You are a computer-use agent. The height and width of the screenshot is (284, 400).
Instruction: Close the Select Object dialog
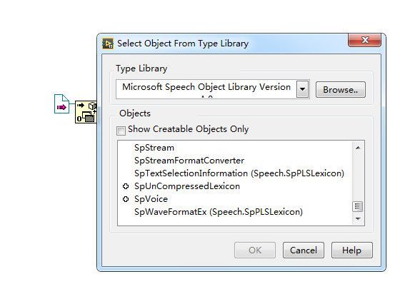pyautogui.click(x=364, y=40)
